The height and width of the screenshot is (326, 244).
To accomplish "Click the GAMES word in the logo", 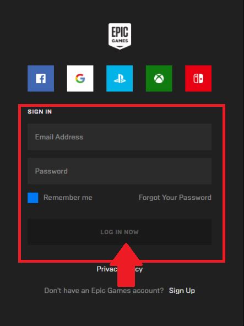I will coord(120,41).
